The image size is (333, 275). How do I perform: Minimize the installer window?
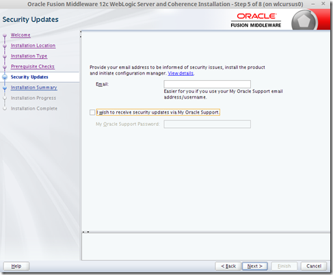point(313,4)
